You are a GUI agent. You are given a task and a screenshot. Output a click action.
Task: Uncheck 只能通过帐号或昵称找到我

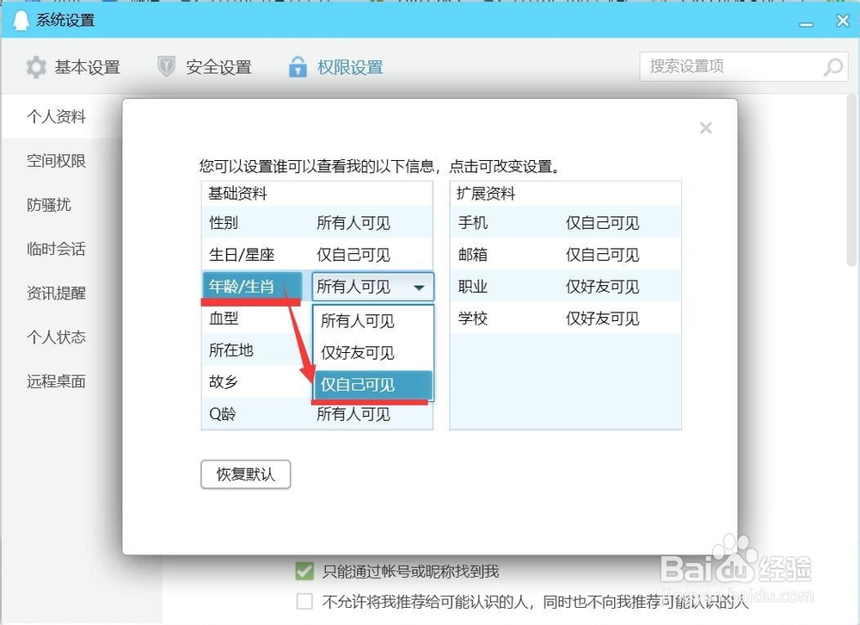[x=304, y=570]
